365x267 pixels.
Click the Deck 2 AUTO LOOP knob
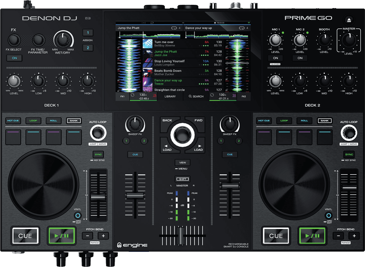click(x=349, y=133)
